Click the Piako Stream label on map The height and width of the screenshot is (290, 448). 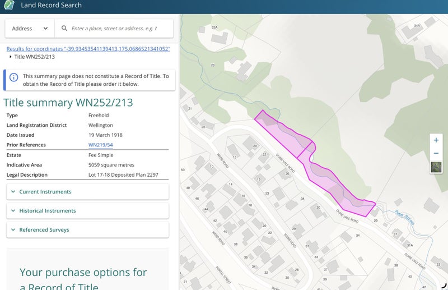pos(404,215)
